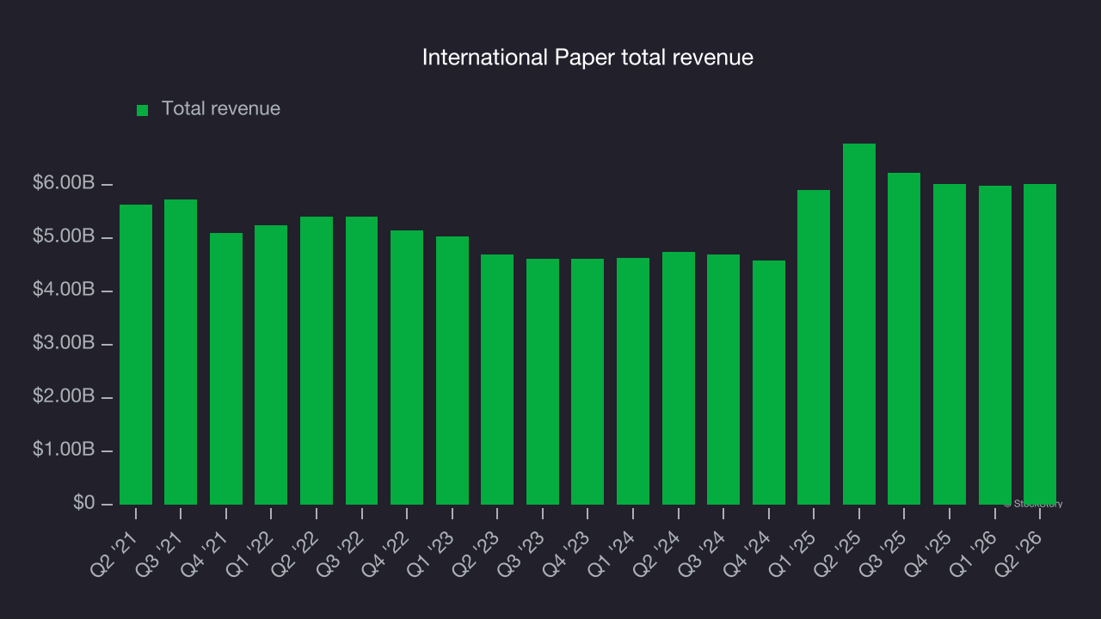Select the Q1 '22 revenue bar
This screenshot has width=1101, height=619.
pyautogui.click(x=271, y=365)
